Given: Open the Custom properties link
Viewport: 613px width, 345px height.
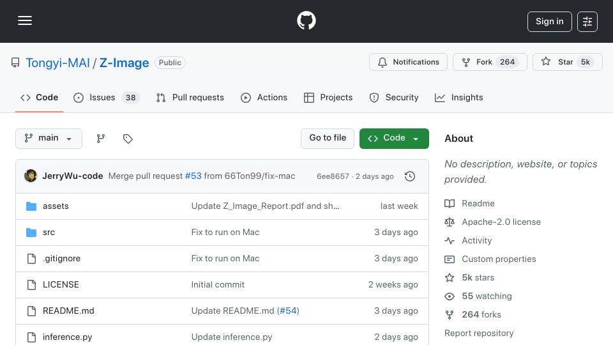Looking at the screenshot, I should (499, 259).
